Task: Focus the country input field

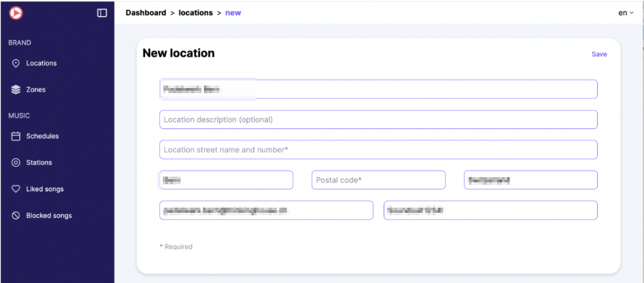Action: pyautogui.click(x=531, y=180)
